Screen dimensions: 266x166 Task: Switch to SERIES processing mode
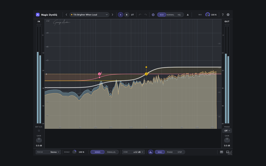[97, 152]
